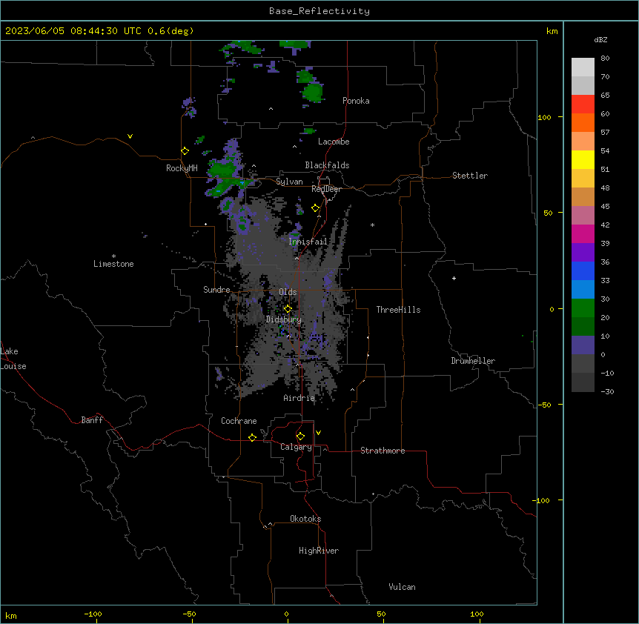Click the yellow V marker northwest of RockyMH

tap(130, 136)
